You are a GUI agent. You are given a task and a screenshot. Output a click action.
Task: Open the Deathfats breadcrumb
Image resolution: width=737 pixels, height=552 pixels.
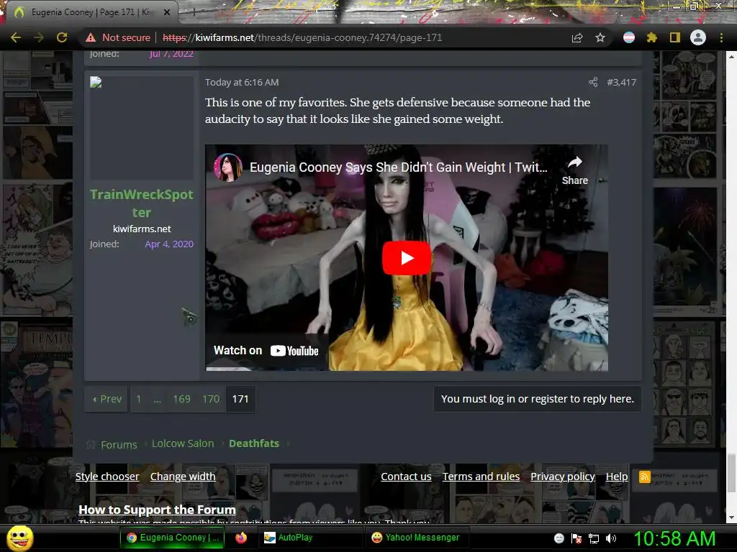pyautogui.click(x=254, y=443)
